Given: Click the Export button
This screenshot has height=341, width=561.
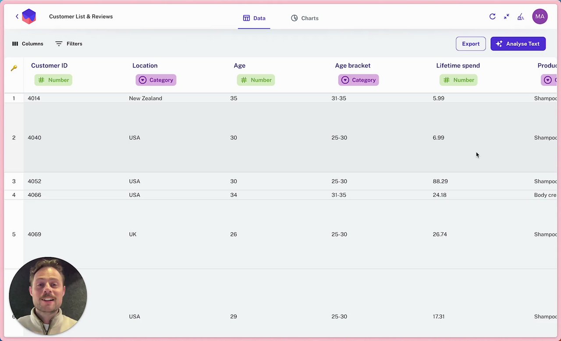Looking at the screenshot, I should 470,44.
